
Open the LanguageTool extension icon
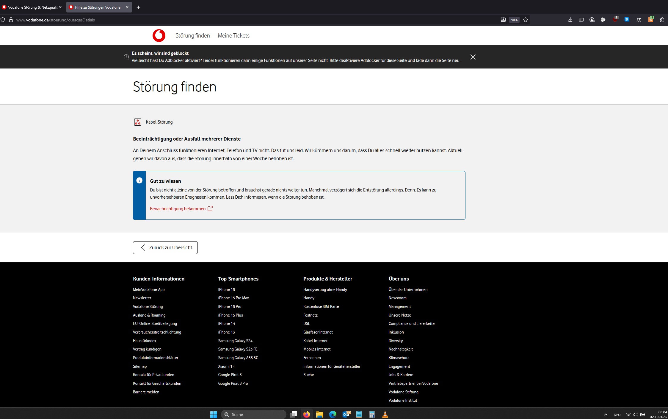[x=639, y=20]
